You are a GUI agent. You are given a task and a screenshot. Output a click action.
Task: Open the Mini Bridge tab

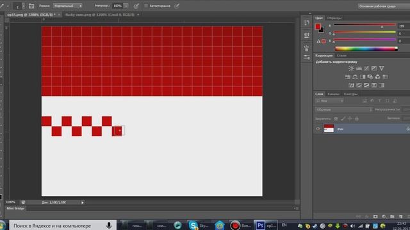point(15,208)
